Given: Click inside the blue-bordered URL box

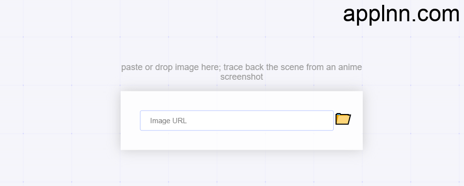Looking at the screenshot, I should [x=237, y=120].
